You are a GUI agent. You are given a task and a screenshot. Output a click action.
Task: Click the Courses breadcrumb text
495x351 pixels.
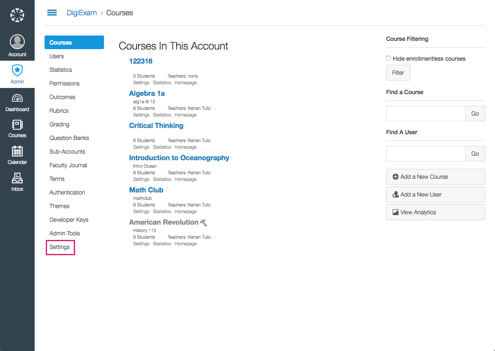pos(120,13)
